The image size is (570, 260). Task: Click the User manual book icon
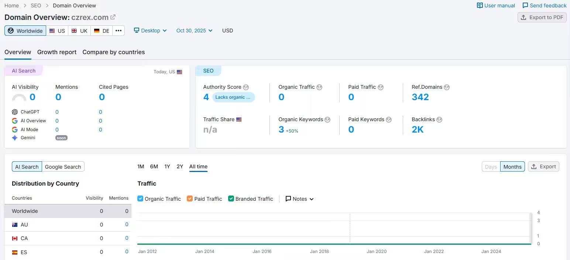pyautogui.click(x=480, y=6)
